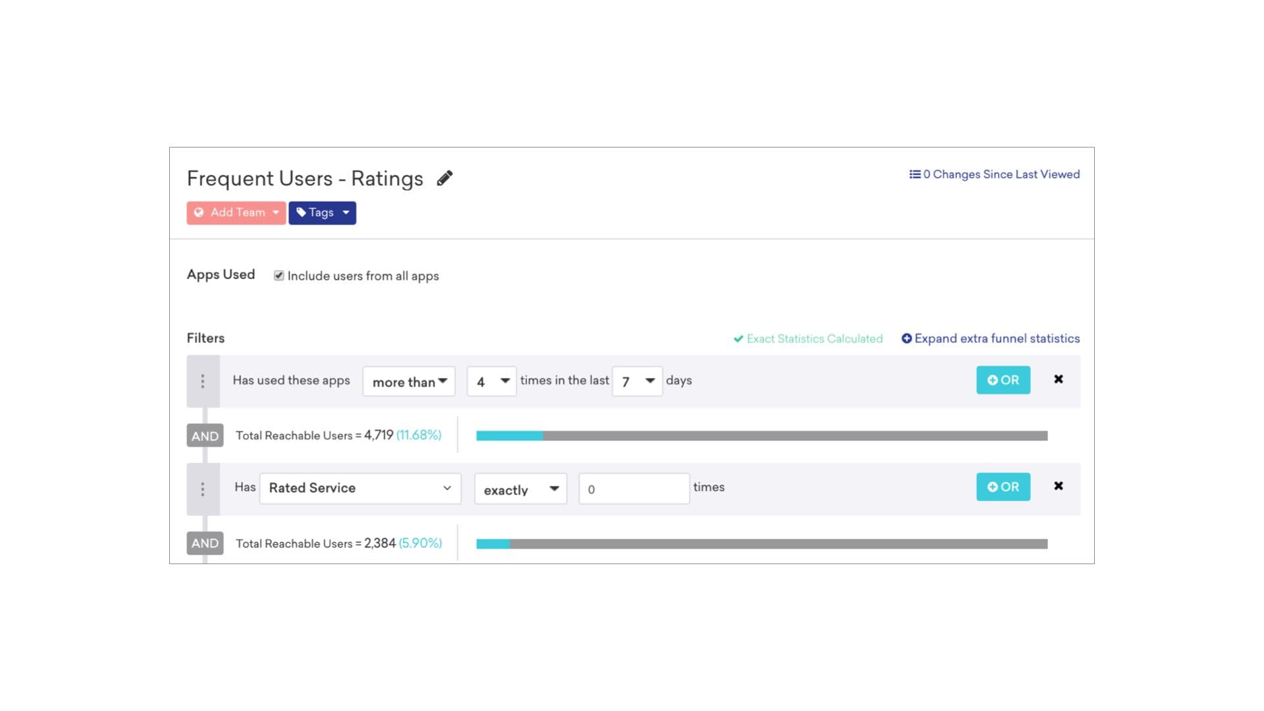
Task: Remove the Rated Service filter with X
Action: click(x=1058, y=486)
